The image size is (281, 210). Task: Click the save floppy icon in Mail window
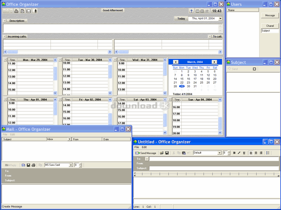click(28, 165)
